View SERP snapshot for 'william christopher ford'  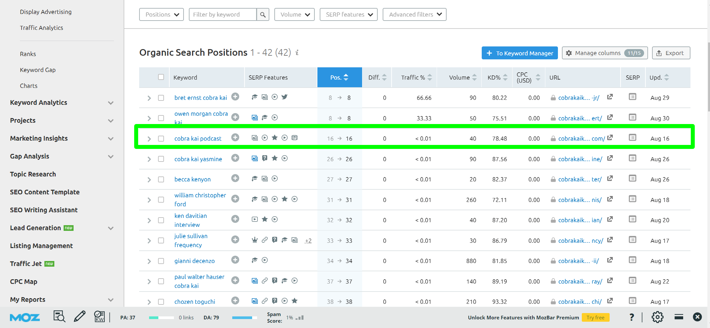(x=632, y=199)
